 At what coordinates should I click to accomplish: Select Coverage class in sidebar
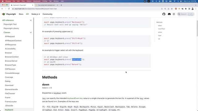[9, 77]
